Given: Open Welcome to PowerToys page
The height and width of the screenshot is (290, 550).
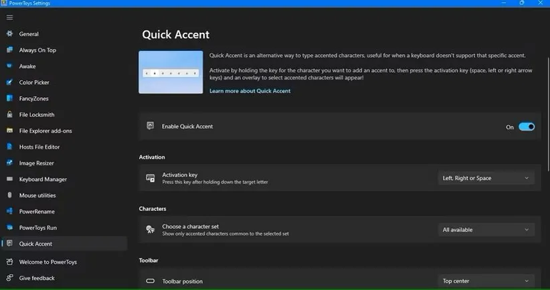Looking at the screenshot, I should (x=48, y=262).
